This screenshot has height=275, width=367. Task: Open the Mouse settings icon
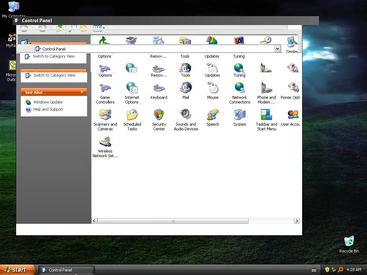point(213,91)
